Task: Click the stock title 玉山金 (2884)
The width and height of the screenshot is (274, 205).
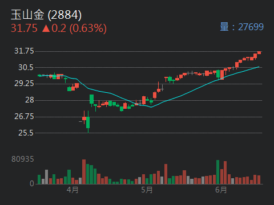Action: 46,15
